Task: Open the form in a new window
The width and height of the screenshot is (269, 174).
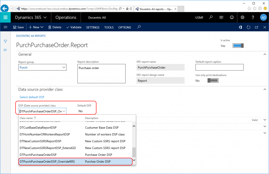Action: coord(257,27)
